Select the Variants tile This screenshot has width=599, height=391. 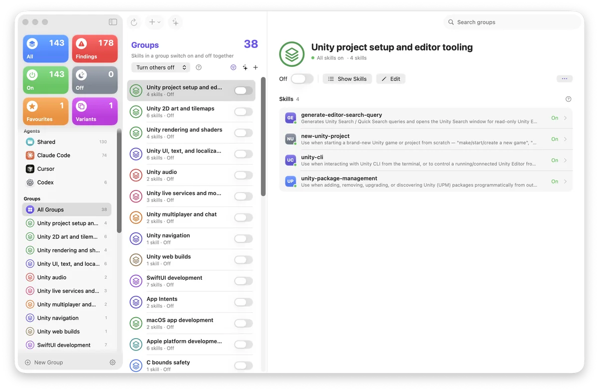[95, 111]
